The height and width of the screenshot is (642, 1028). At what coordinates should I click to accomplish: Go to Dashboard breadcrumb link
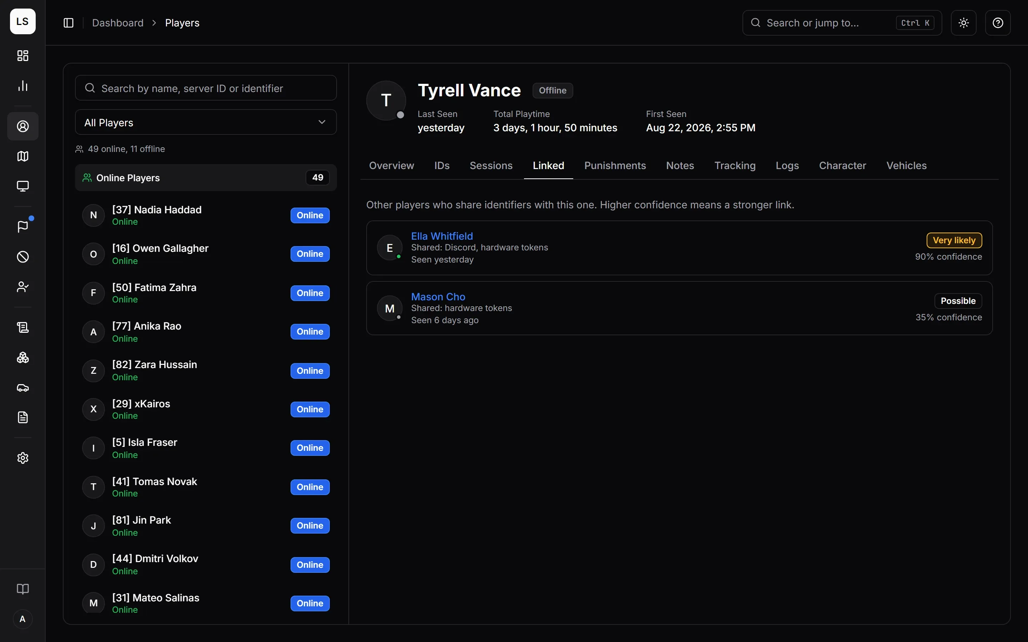click(118, 23)
